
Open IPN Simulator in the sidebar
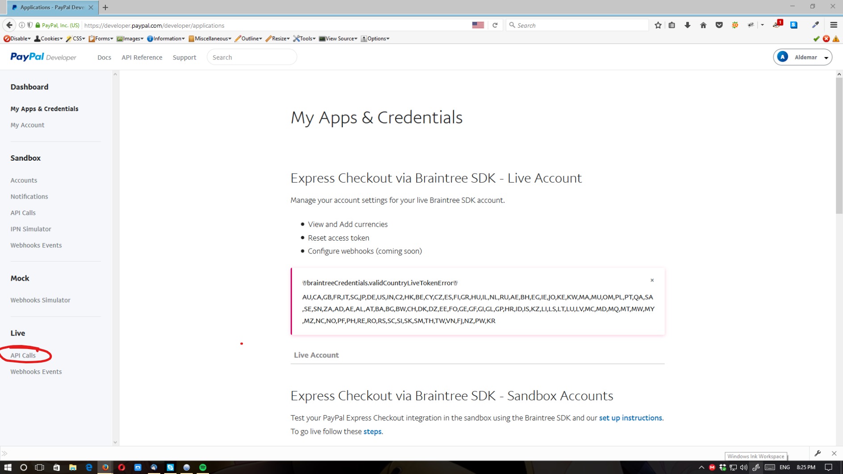point(31,229)
